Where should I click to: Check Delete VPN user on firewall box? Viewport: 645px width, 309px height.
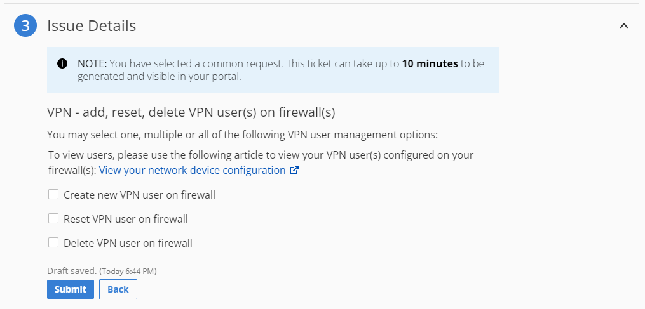(53, 243)
